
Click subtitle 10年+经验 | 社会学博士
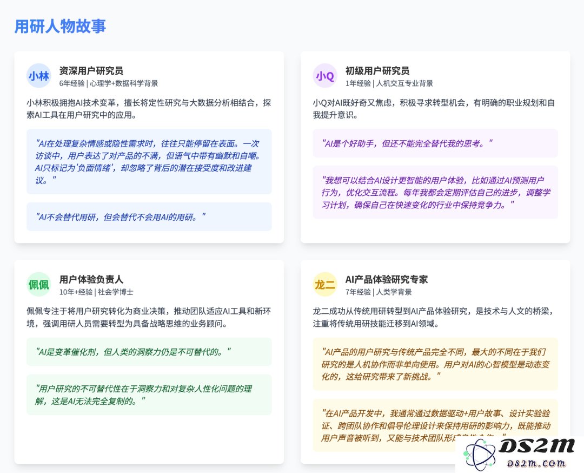(x=96, y=292)
